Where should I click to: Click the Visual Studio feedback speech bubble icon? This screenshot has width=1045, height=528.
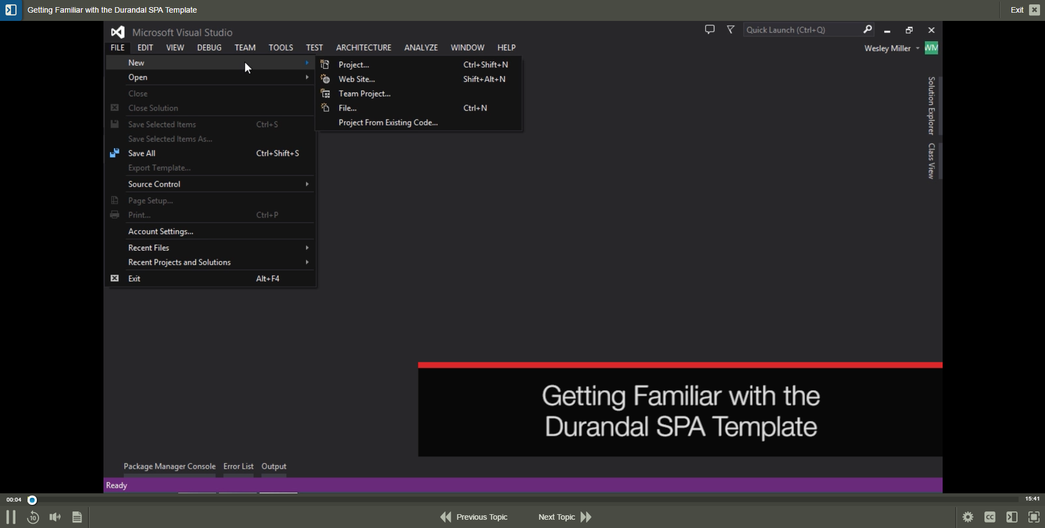(x=710, y=30)
